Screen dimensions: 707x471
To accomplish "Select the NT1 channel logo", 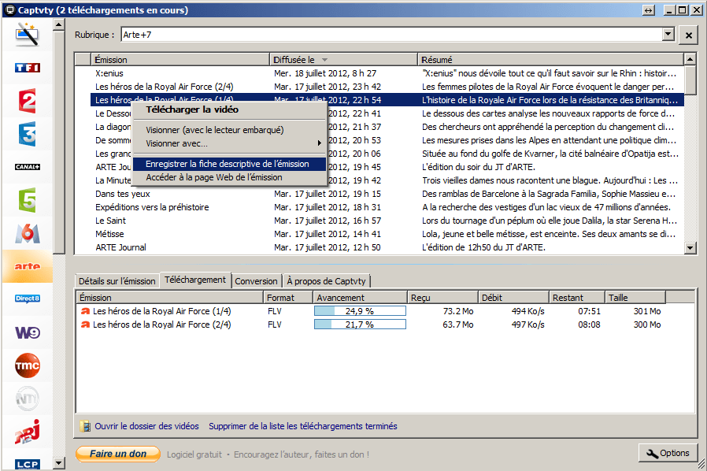I will click(x=27, y=399).
